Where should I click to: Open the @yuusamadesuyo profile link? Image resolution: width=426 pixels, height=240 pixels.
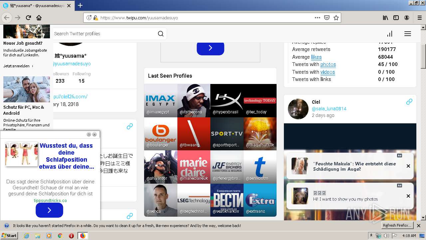click(x=72, y=64)
